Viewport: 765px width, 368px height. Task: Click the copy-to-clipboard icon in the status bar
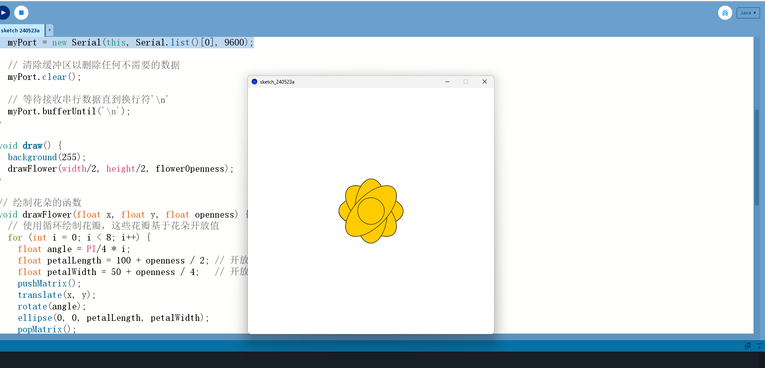(748, 346)
